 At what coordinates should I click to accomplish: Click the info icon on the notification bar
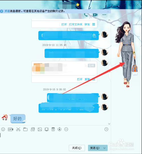click(2, 11)
